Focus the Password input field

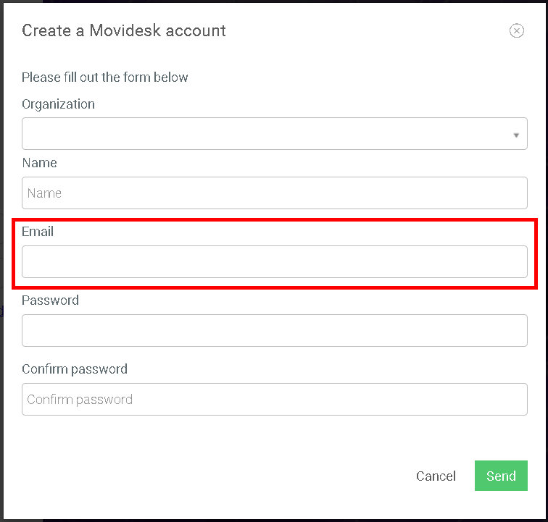[274, 331]
